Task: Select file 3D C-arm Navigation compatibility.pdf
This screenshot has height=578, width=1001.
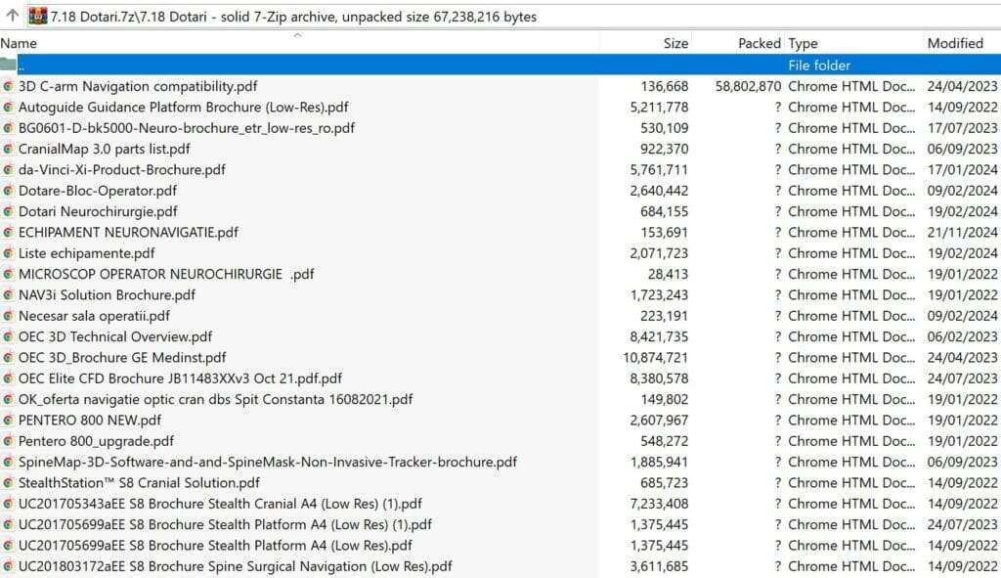Action: pos(138,86)
